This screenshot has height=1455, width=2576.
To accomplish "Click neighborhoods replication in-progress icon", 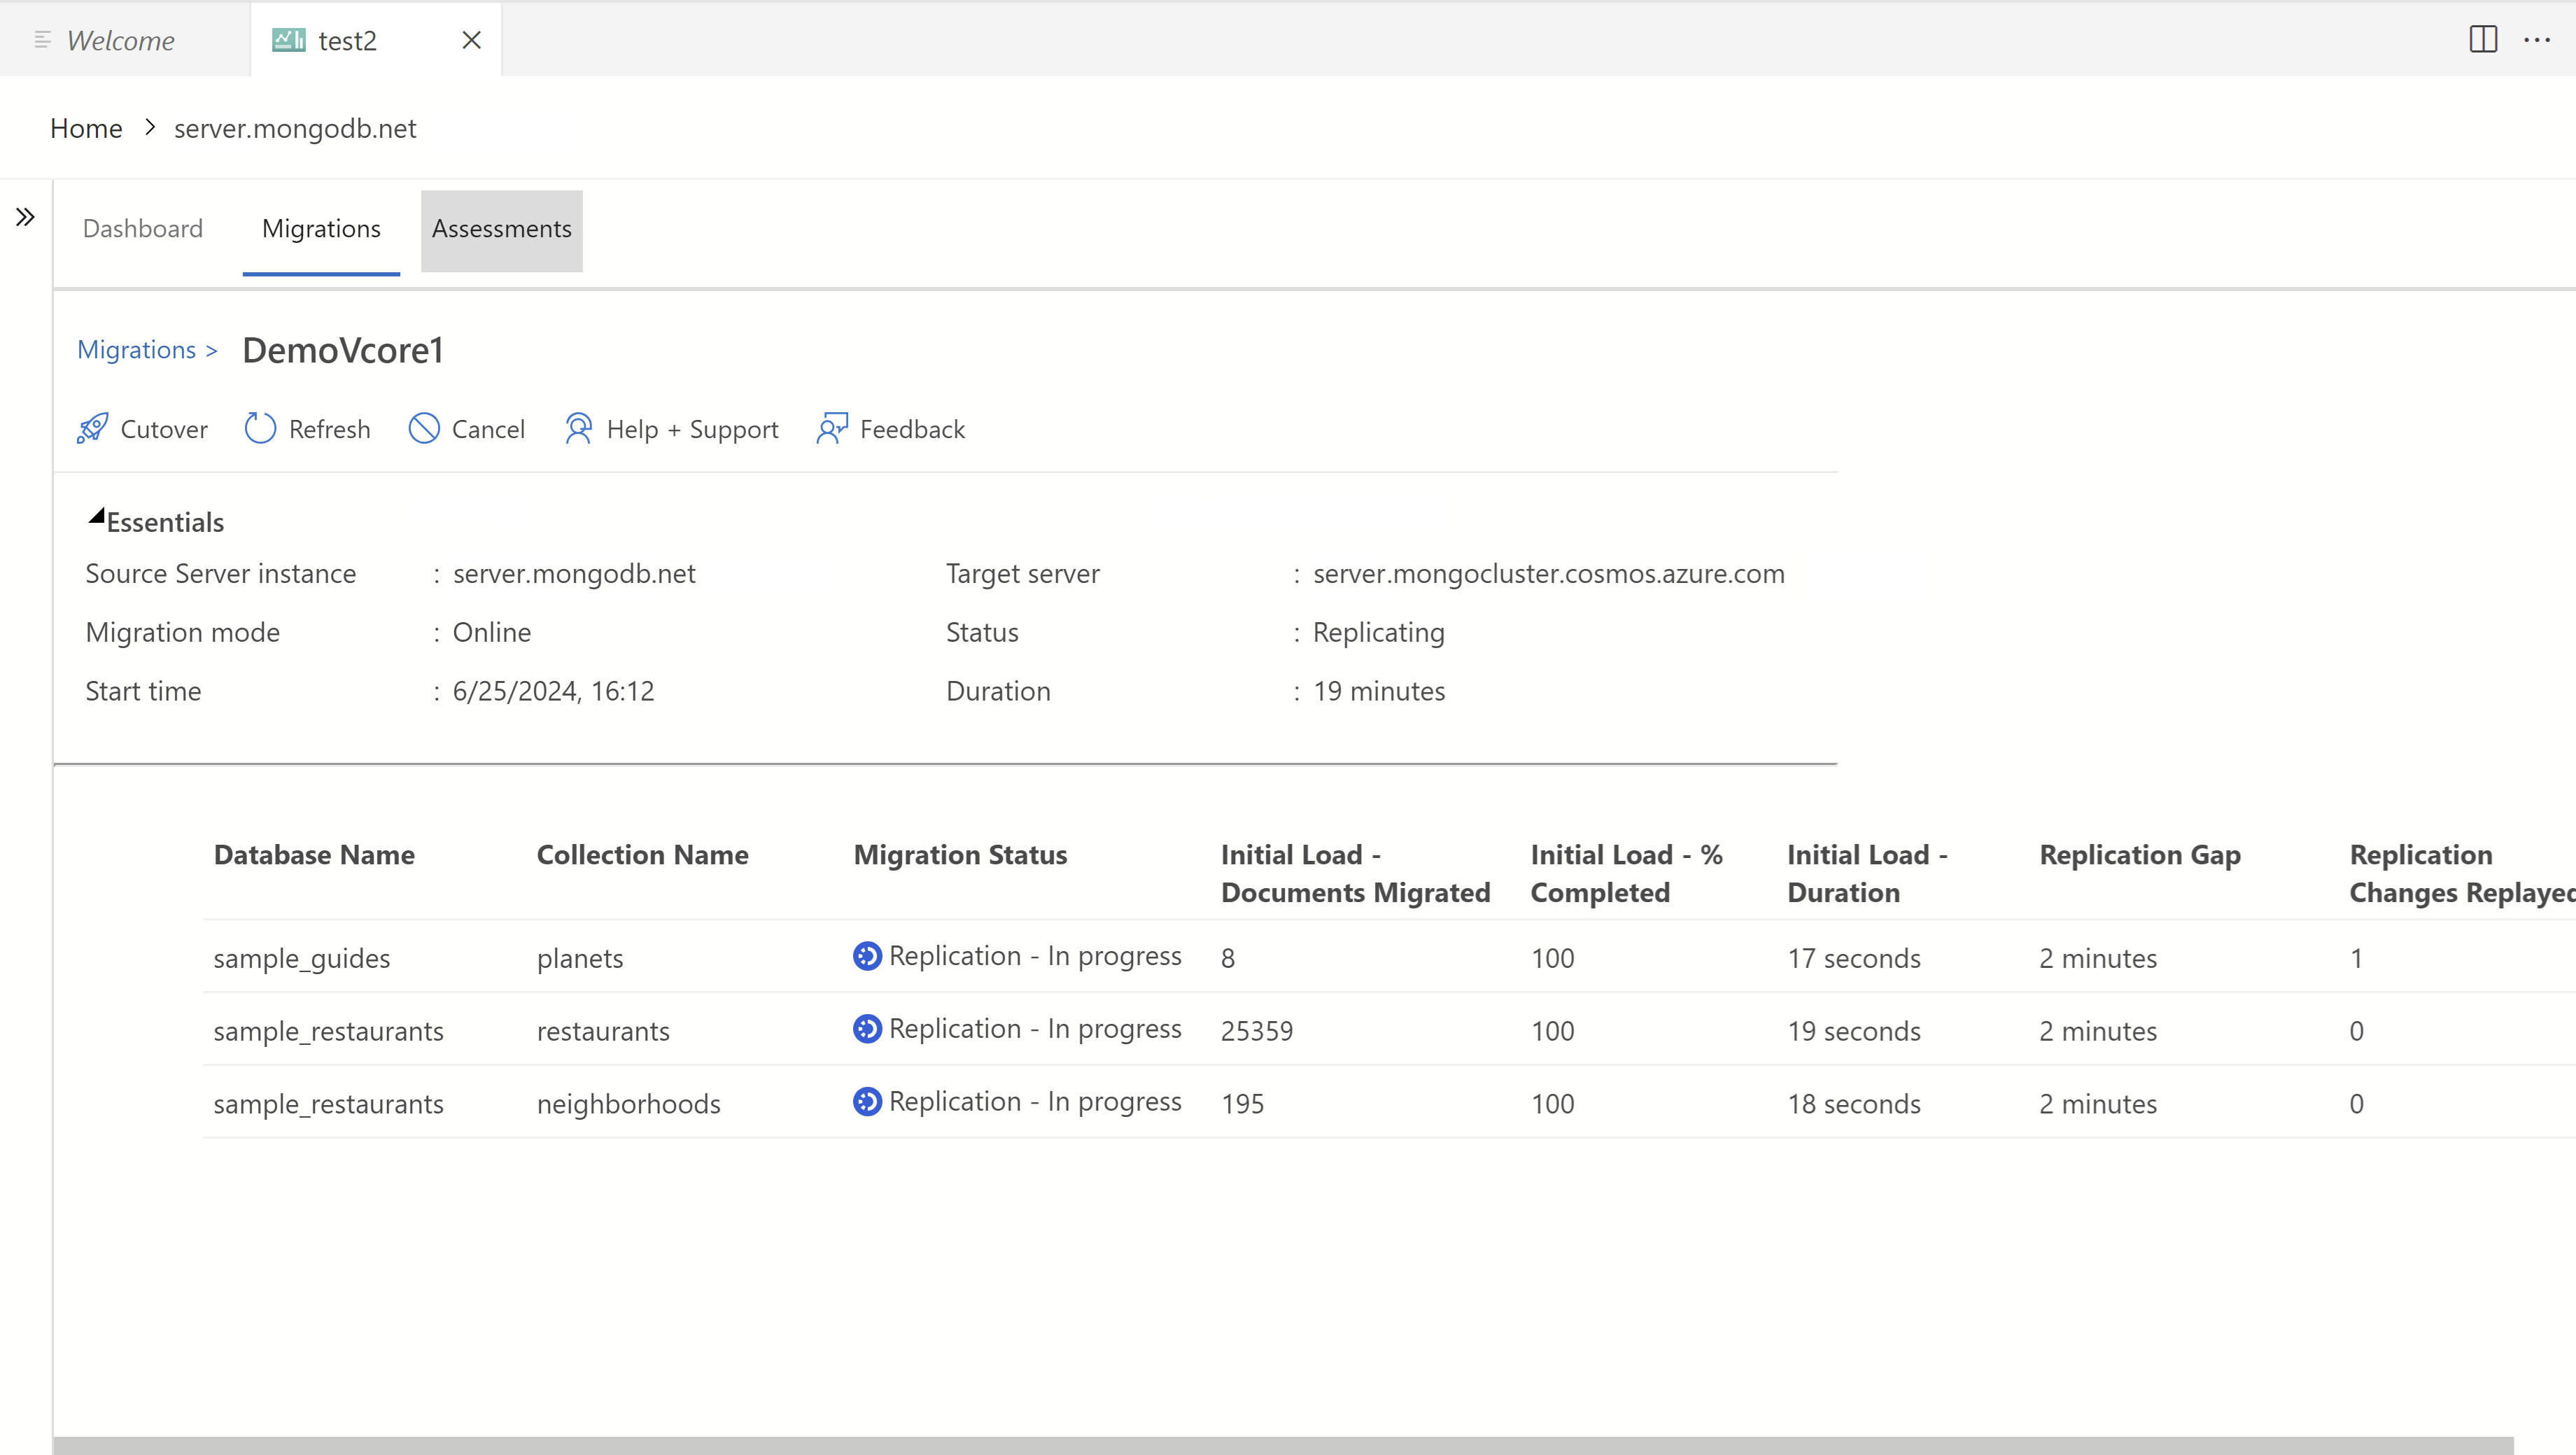I will click(867, 1102).
